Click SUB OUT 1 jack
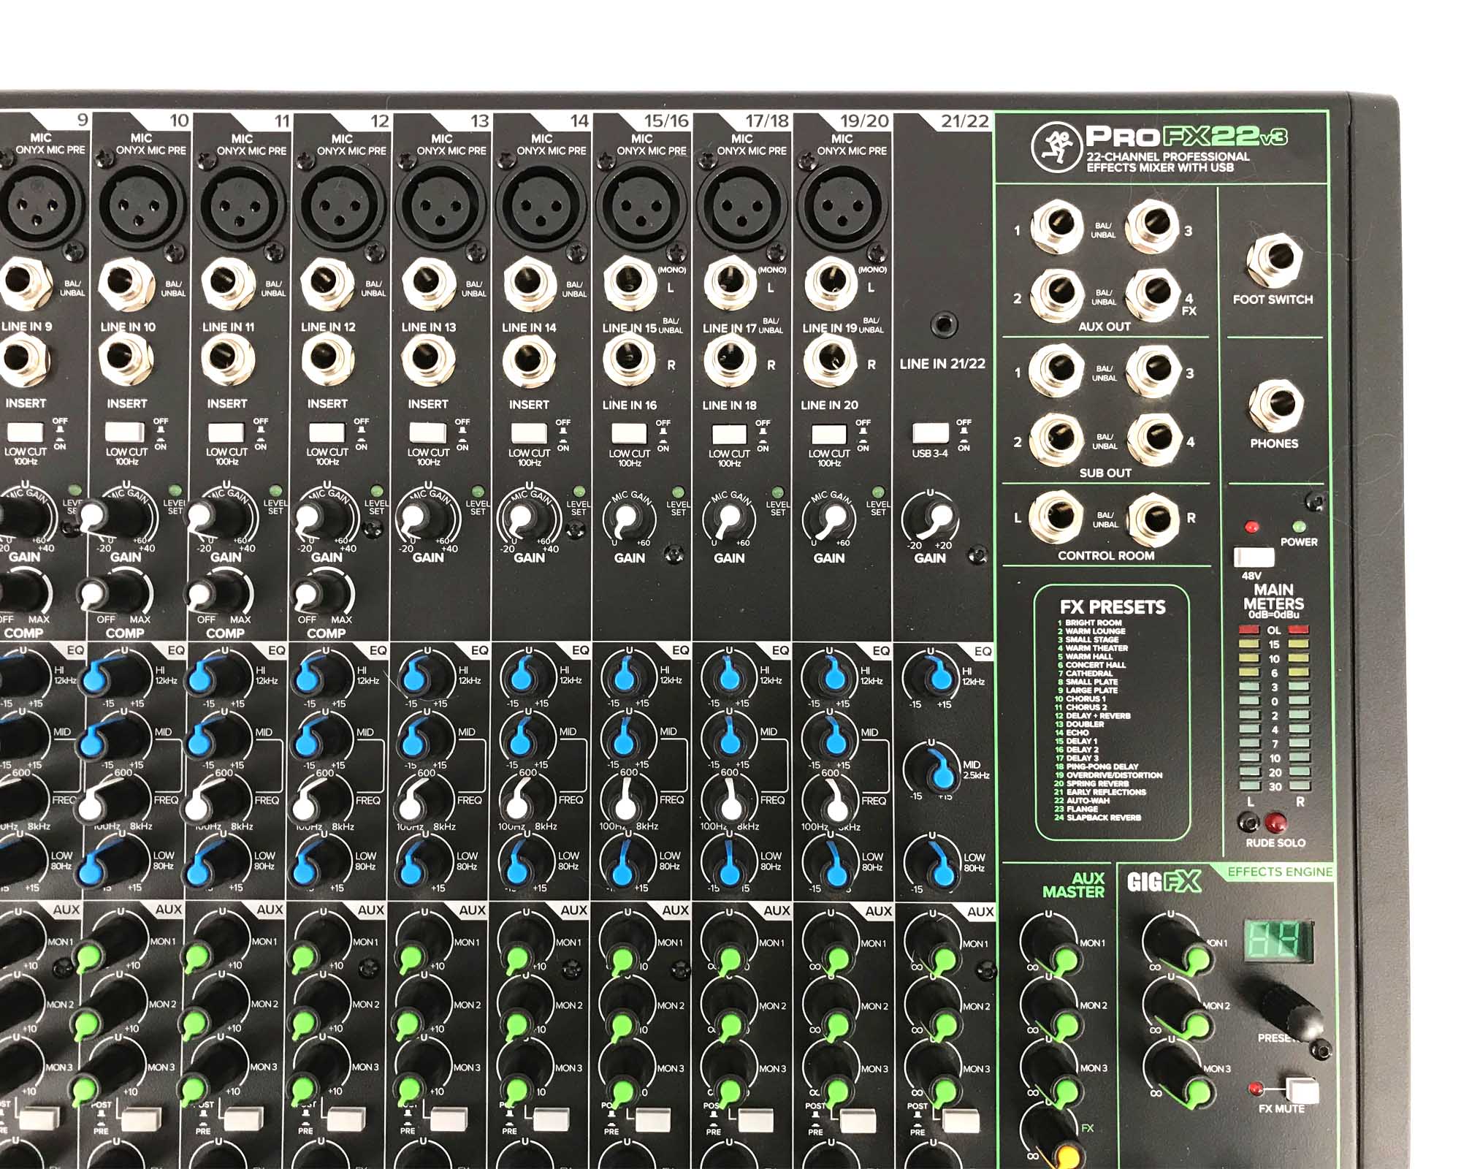Viewport: 1461px width, 1169px height. [x=1056, y=371]
